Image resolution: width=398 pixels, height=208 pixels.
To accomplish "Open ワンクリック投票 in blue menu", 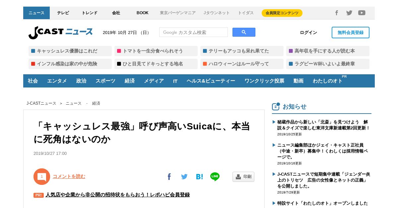I will [264, 81].
